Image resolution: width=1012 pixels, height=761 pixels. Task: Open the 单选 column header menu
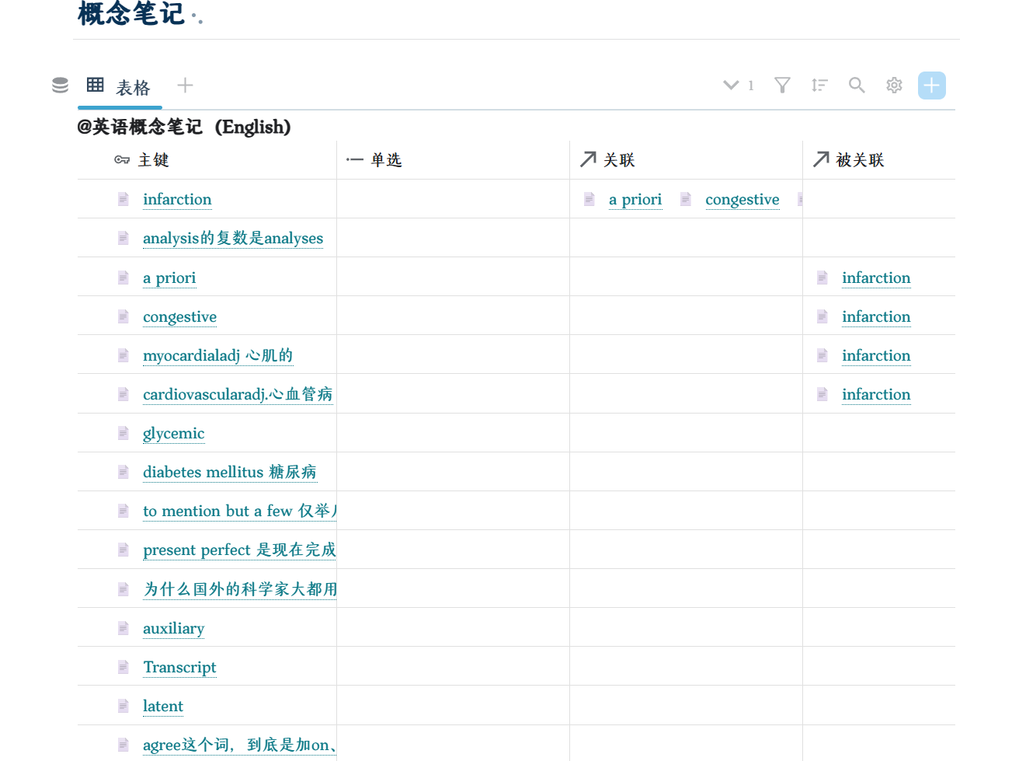pyautogui.click(x=386, y=160)
